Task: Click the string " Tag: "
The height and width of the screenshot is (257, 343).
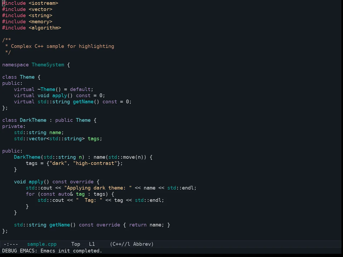Action: pyautogui.click(x=89, y=200)
